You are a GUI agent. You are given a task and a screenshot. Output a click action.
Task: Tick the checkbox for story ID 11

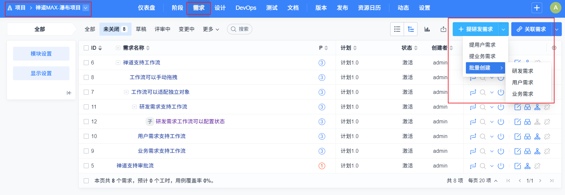(x=86, y=107)
